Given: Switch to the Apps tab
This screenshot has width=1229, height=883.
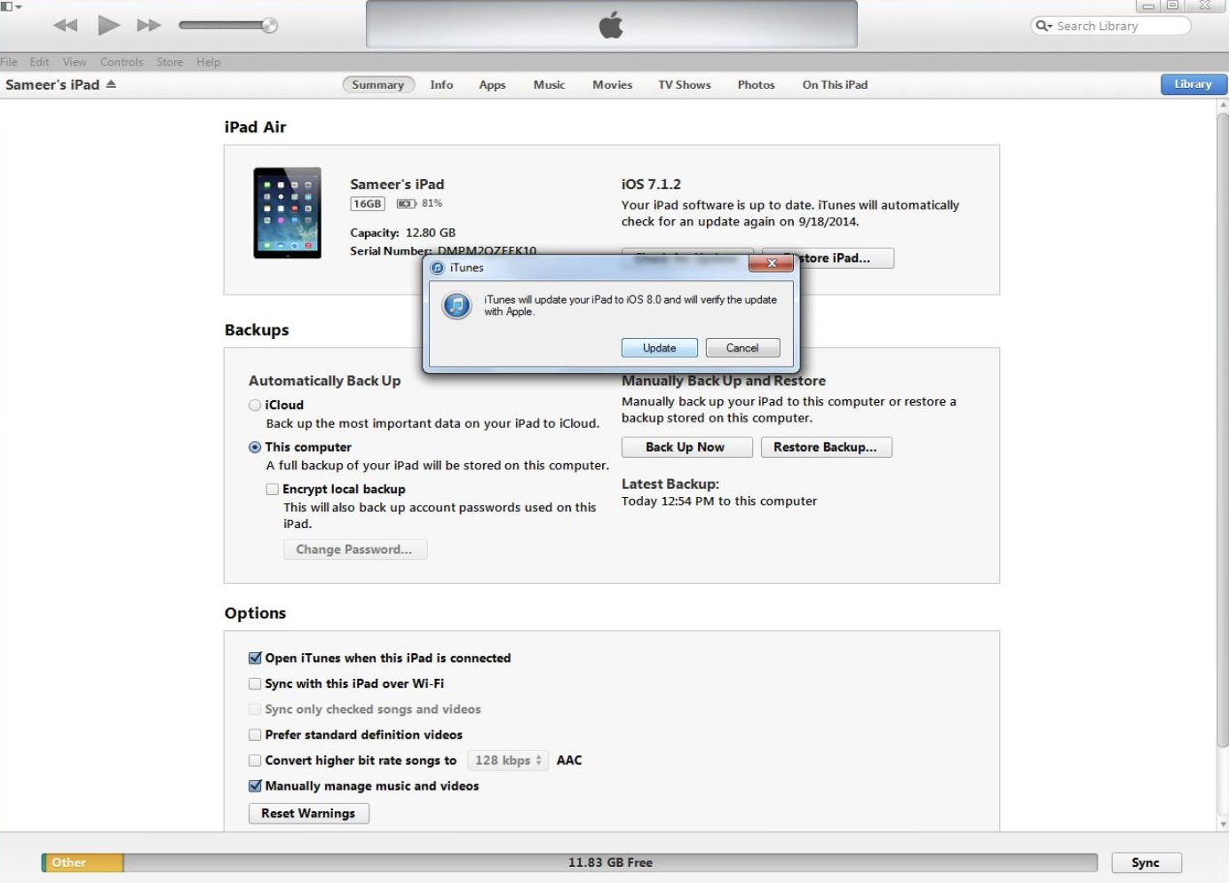Looking at the screenshot, I should 492,84.
